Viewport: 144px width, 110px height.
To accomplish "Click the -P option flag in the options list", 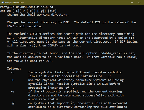I will tap(12, 80).
